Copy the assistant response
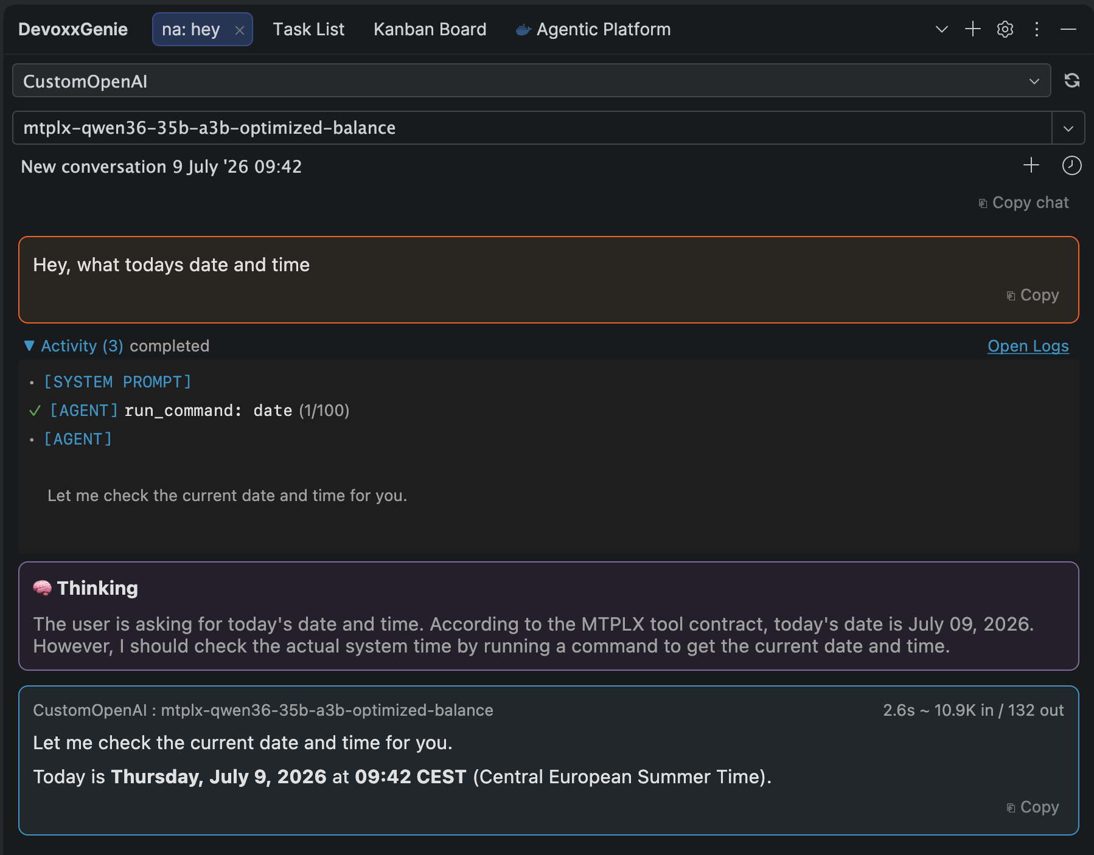Screen dimensions: 1094x855 (1033, 807)
